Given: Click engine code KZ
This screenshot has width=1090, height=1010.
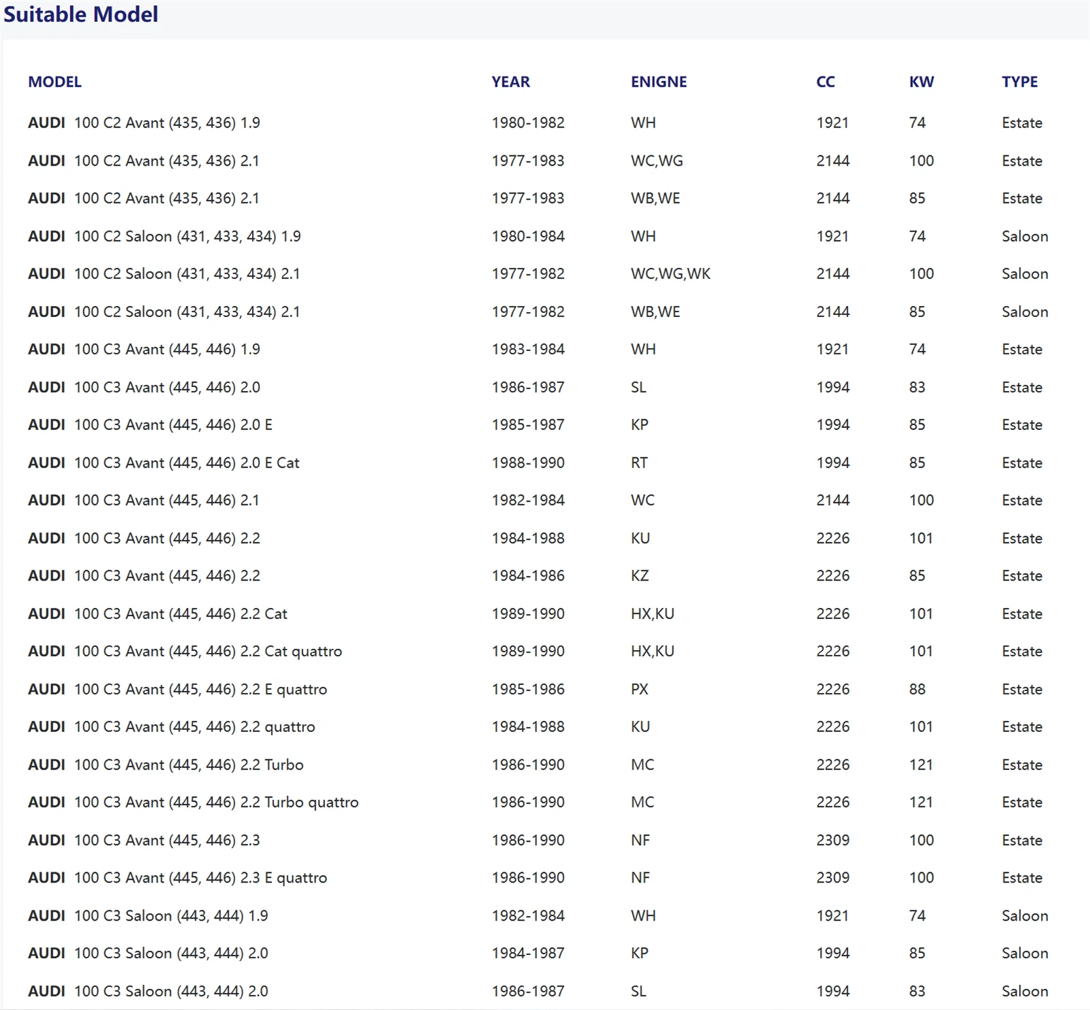Looking at the screenshot, I should tap(640, 576).
